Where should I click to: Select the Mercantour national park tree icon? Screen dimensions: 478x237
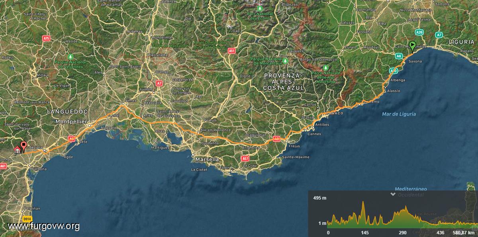[x=285, y=61]
